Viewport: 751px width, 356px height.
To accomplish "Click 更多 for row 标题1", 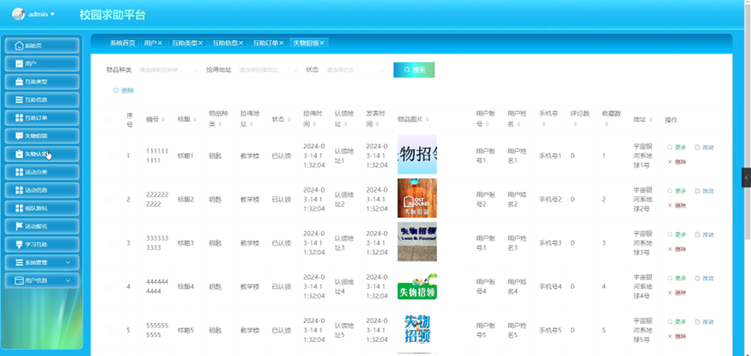I will pyautogui.click(x=676, y=148).
